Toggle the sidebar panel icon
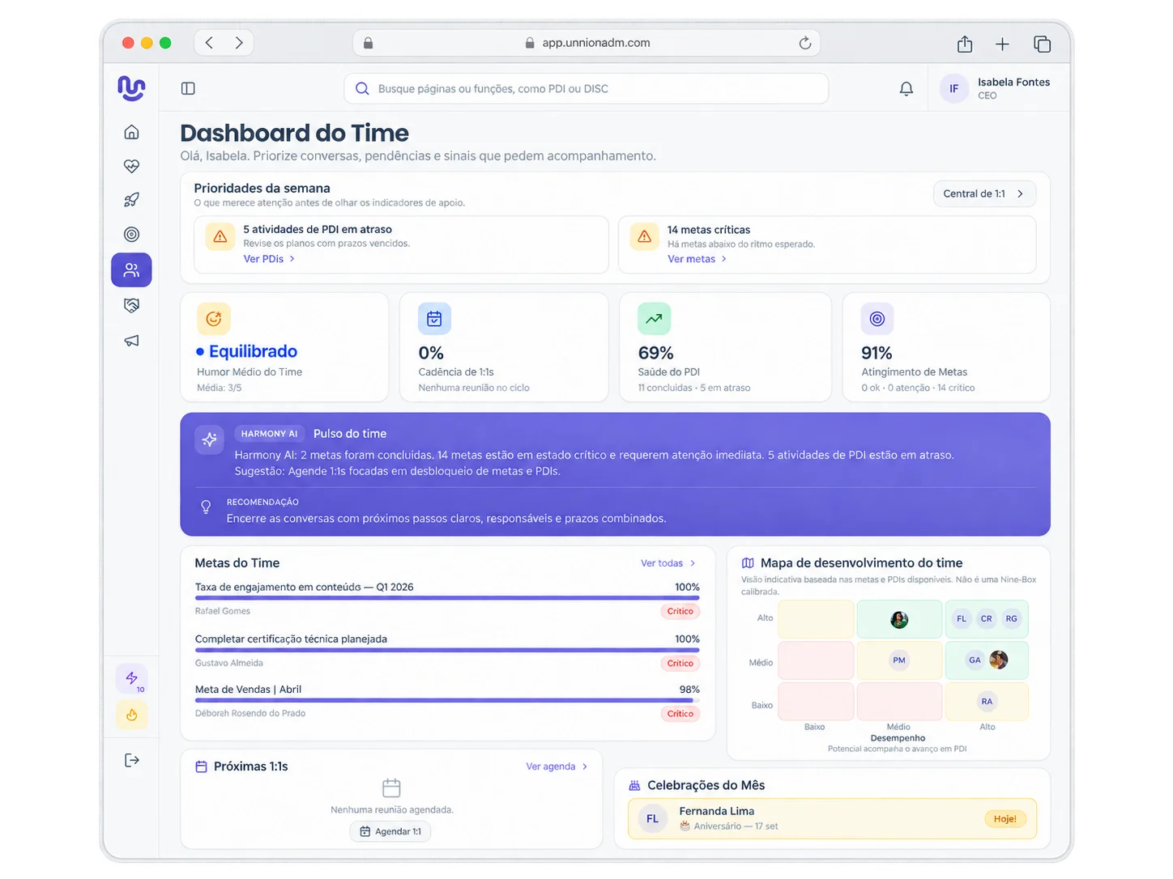The height and width of the screenshot is (879, 1173). click(x=188, y=88)
